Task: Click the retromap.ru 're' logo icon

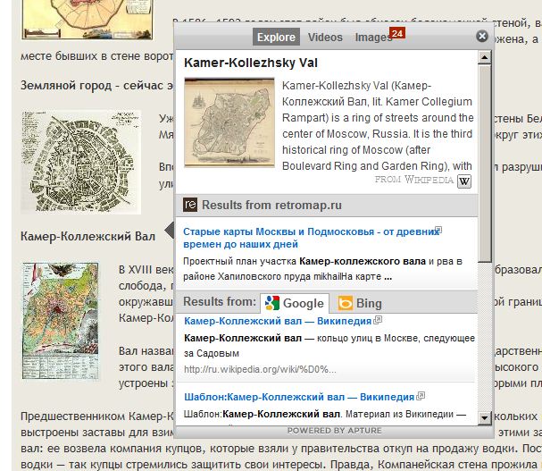Action: [x=190, y=205]
